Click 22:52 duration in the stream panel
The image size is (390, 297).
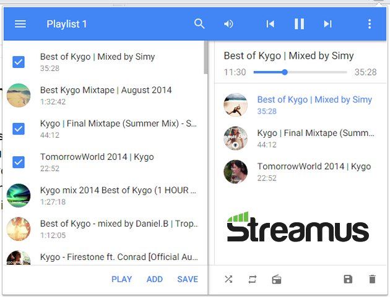[267, 178]
